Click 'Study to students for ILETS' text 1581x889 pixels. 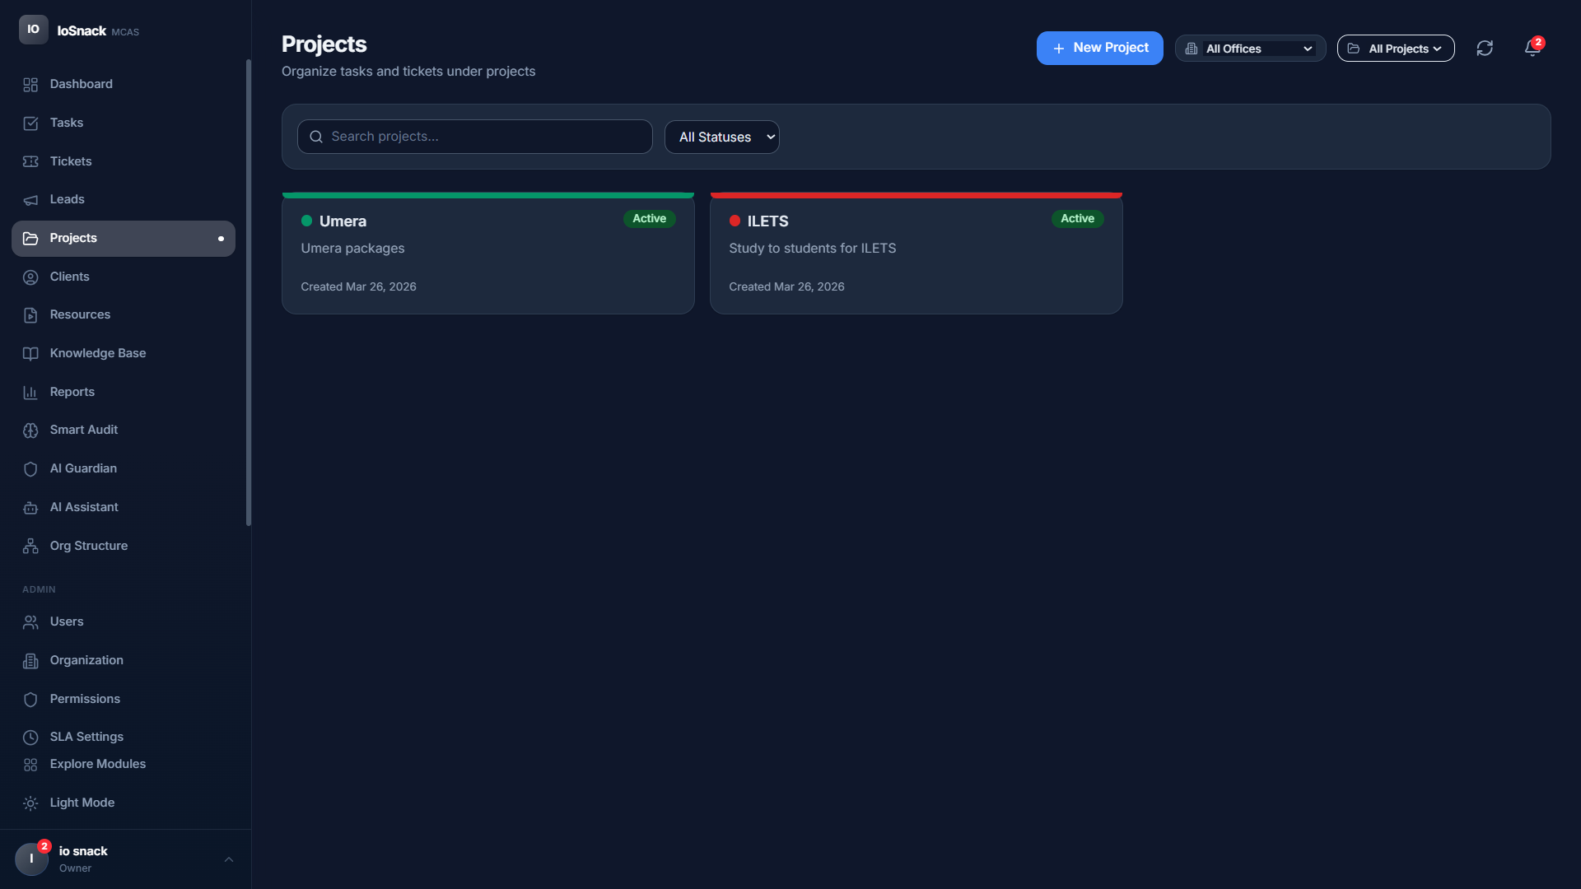[812, 249]
